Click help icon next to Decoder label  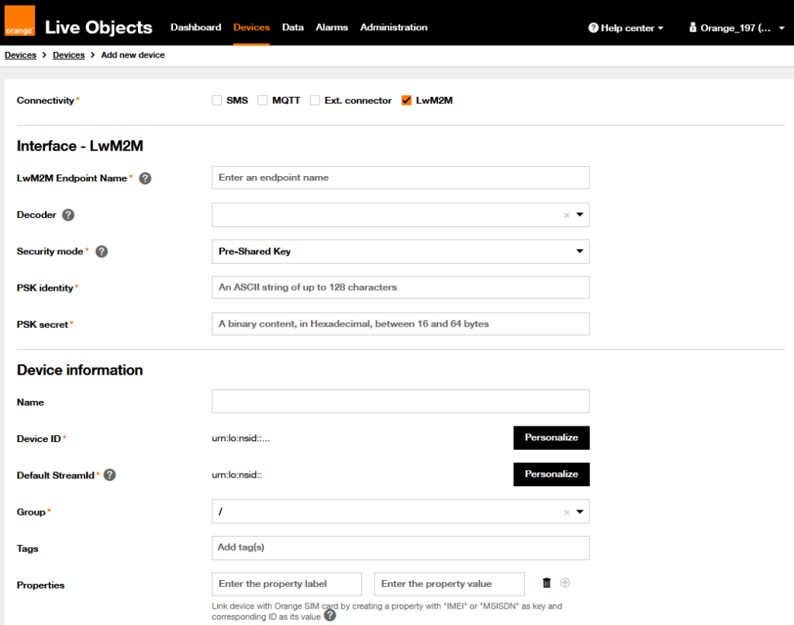68,215
